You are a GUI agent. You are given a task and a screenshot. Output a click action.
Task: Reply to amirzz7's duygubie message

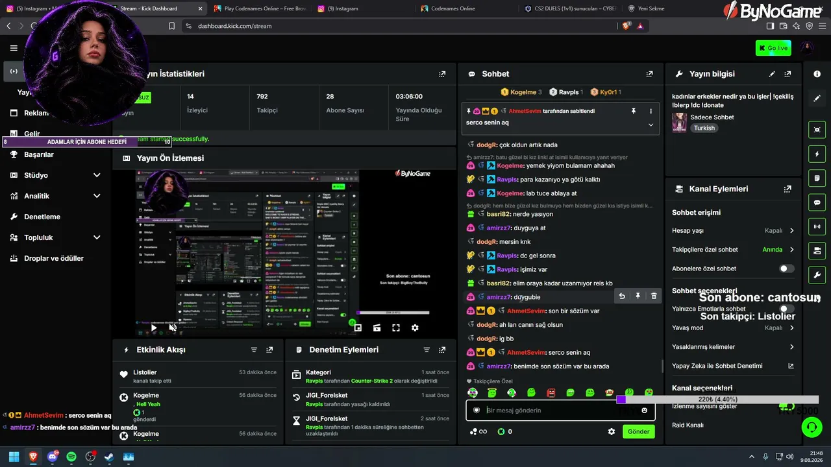click(x=622, y=296)
